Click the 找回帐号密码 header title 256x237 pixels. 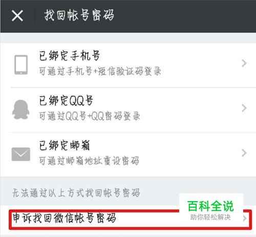coord(79,15)
